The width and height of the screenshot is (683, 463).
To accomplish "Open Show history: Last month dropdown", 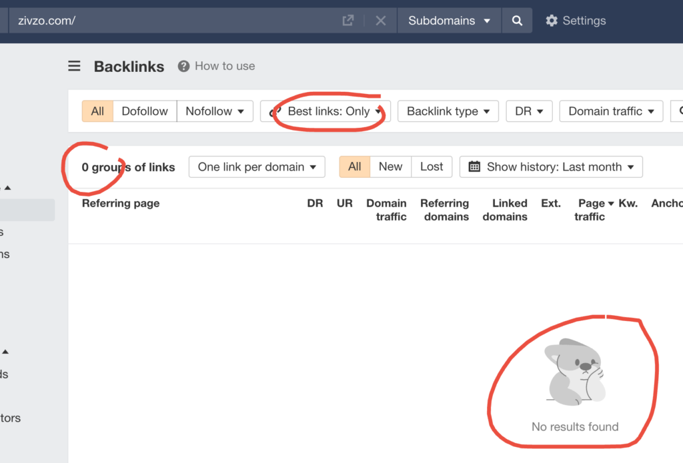I will (551, 167).
